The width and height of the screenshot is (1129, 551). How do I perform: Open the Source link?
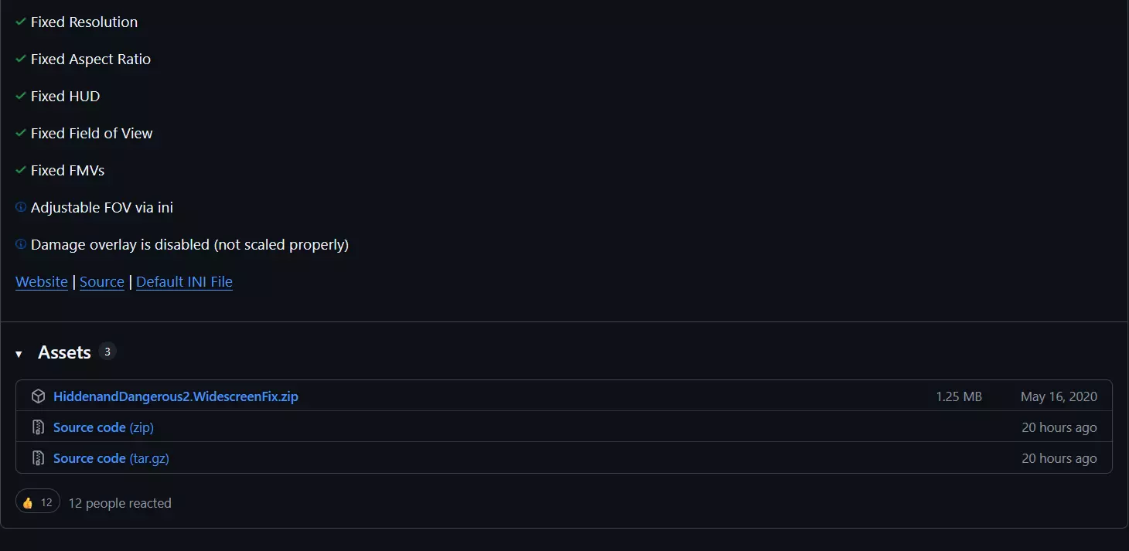coord(102,282)
